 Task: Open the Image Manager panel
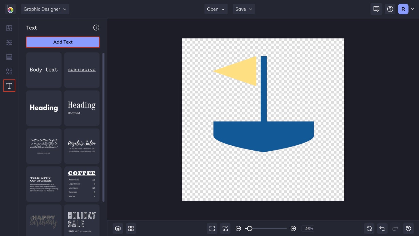pyautogui.click(x=9, y=28)
